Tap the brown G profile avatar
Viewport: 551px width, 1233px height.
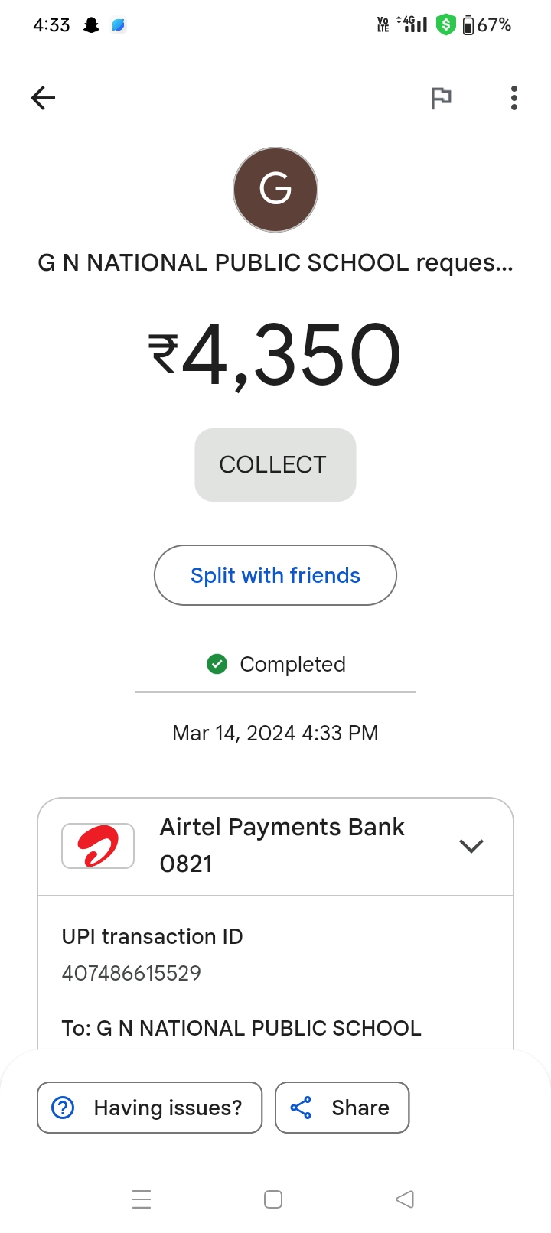[x=275, y=190]
